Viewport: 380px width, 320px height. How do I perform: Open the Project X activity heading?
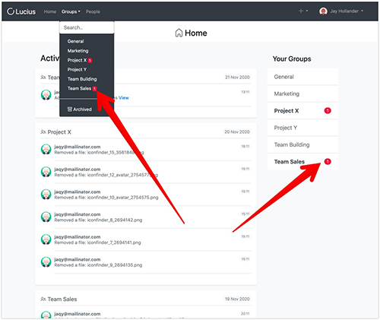(59, 132)
